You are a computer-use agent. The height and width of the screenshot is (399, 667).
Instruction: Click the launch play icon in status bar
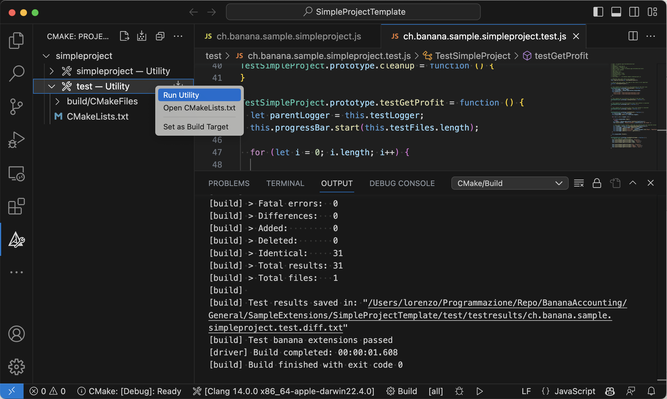pyautogui.click(x=479, y=391)
